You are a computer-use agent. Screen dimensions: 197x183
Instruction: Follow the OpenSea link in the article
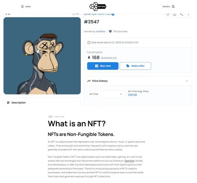(x=129, y=161)
